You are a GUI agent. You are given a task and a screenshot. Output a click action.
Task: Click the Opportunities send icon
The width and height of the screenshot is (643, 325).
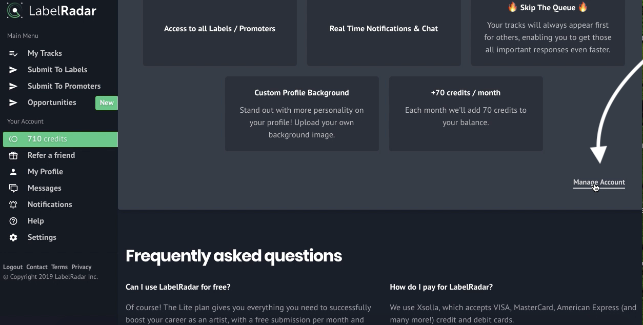click(x=13, y=103)
